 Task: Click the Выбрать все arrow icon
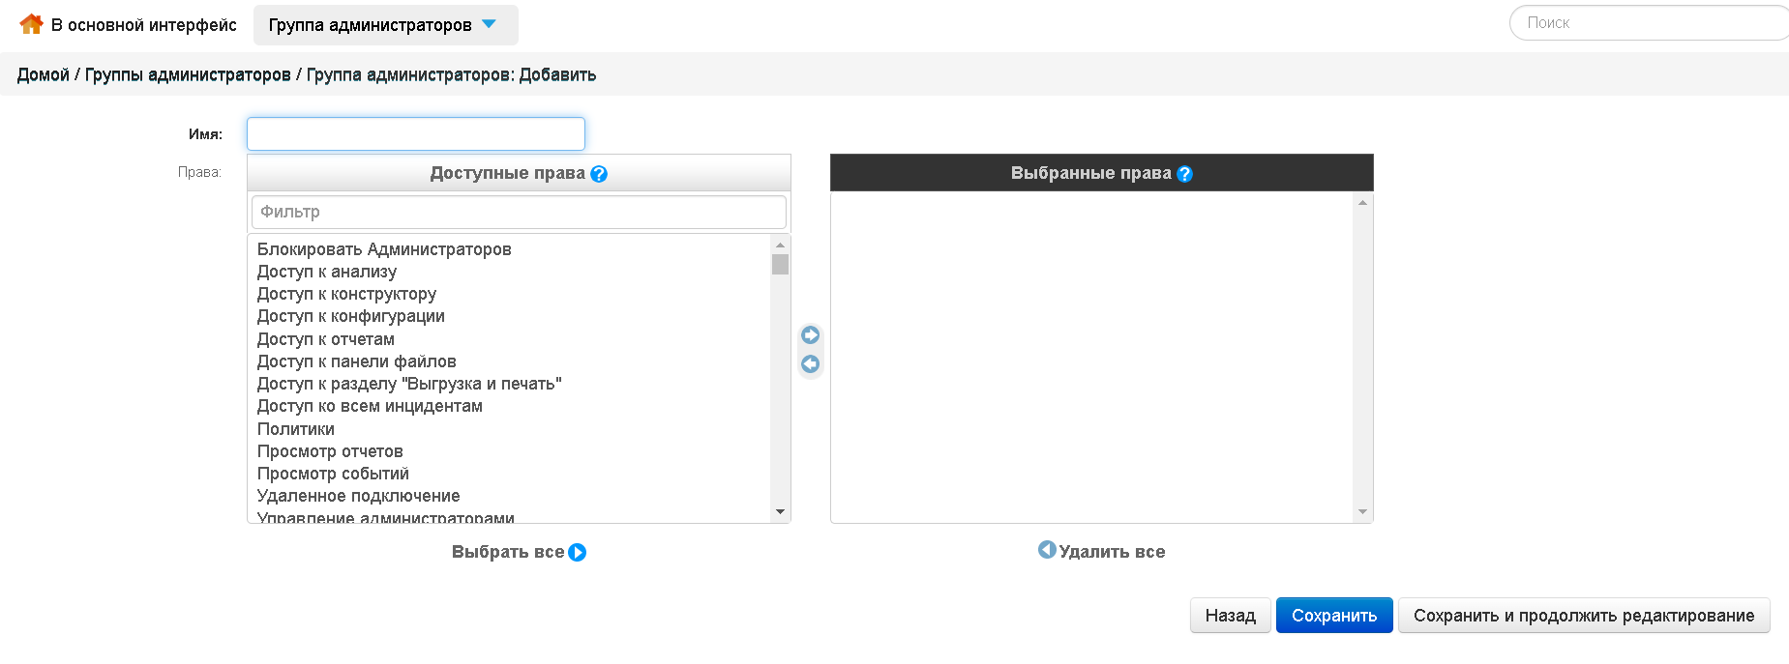click(x=578, y=552)
